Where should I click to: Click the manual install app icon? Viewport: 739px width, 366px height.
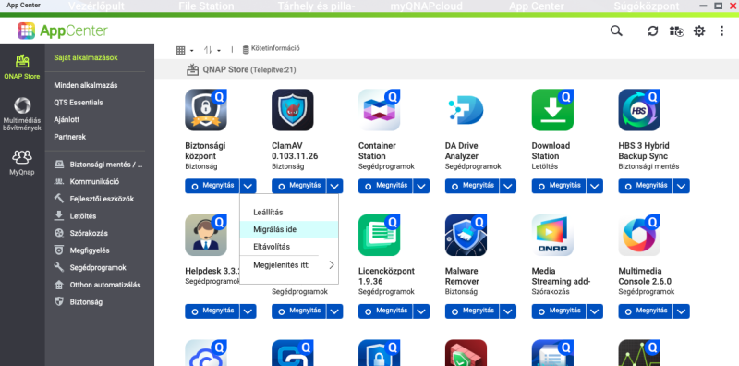(676, 31)
